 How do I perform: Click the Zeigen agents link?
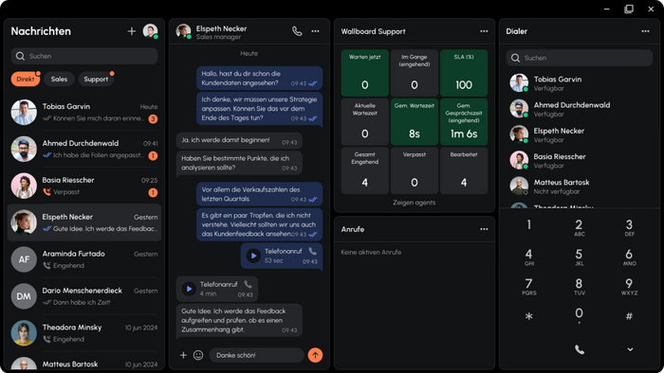(415, 203)
